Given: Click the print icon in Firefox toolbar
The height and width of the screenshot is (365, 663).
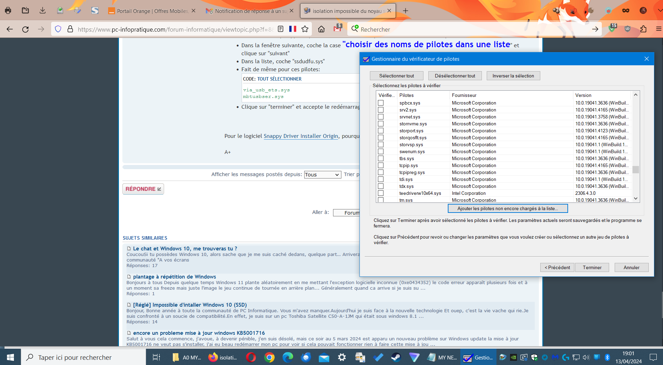Looking at the screenshot, I should (x=8, y=10).
